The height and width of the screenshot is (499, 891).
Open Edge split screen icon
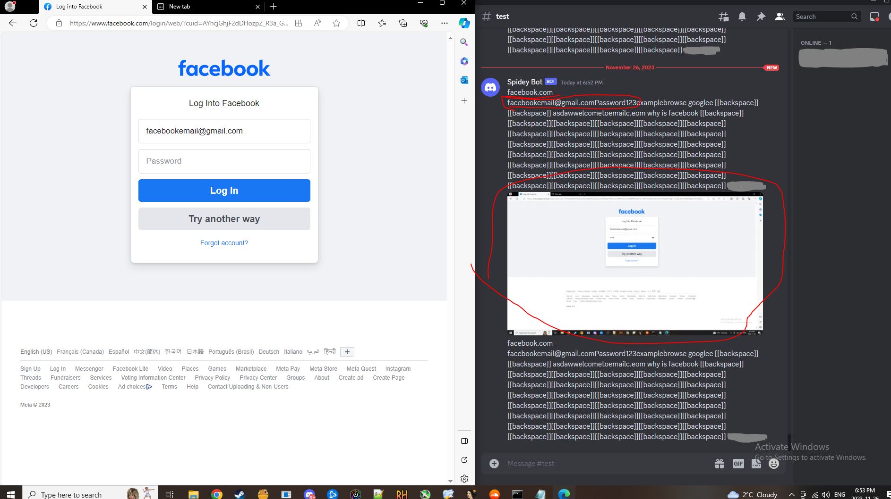point(361,23)
